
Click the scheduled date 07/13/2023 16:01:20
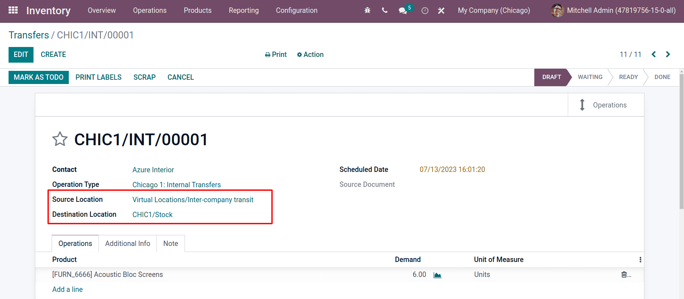(452, 169)
